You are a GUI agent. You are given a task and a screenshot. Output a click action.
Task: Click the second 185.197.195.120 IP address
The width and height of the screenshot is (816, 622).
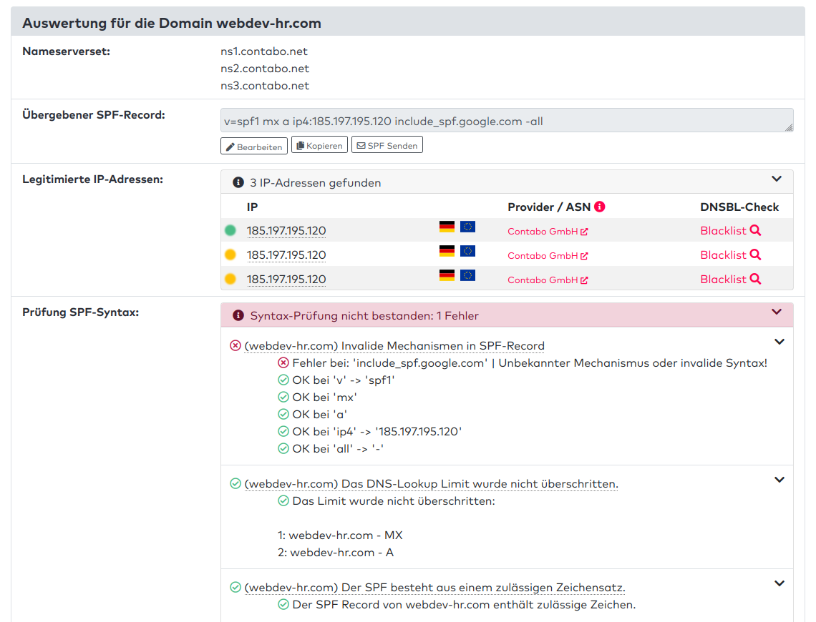point(286,255)
